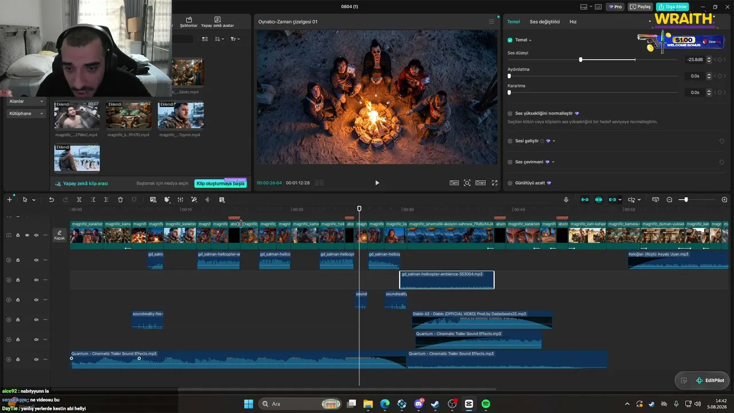The image size is (734, 413).
Task: Open Discord from the Windows taskbar
Action: coord(419,404)
